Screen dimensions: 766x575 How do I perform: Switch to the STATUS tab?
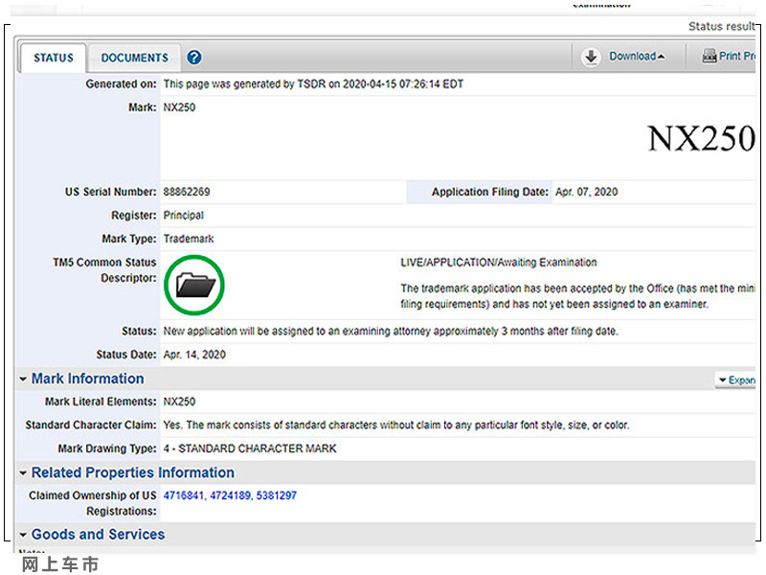coord(54,57)
